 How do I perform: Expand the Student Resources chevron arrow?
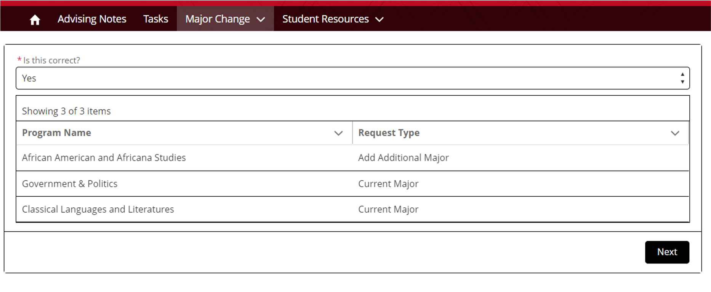tap(380, 19)
